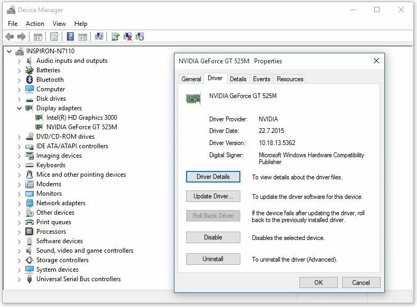Click the Update Driver... button
The width and height of the screenshot is (417, 307).
click(x=213, y=196)
